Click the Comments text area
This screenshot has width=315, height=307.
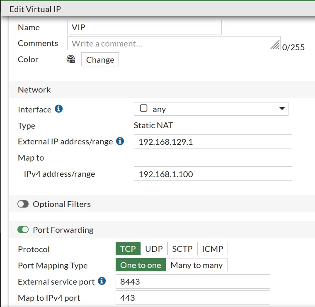(x=174, y=43)
